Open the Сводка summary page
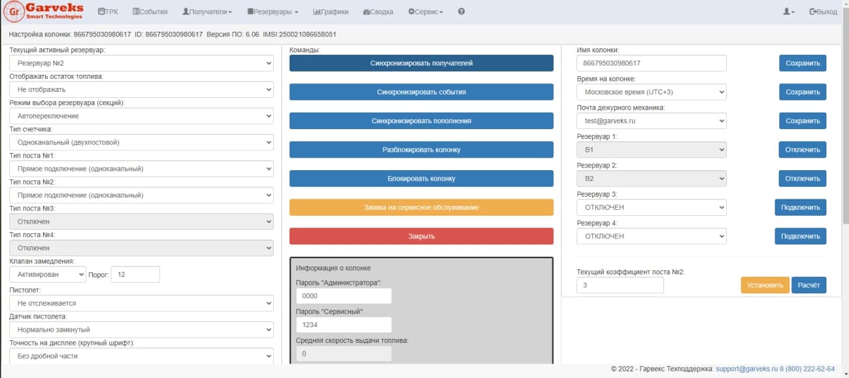 point(378,12)
